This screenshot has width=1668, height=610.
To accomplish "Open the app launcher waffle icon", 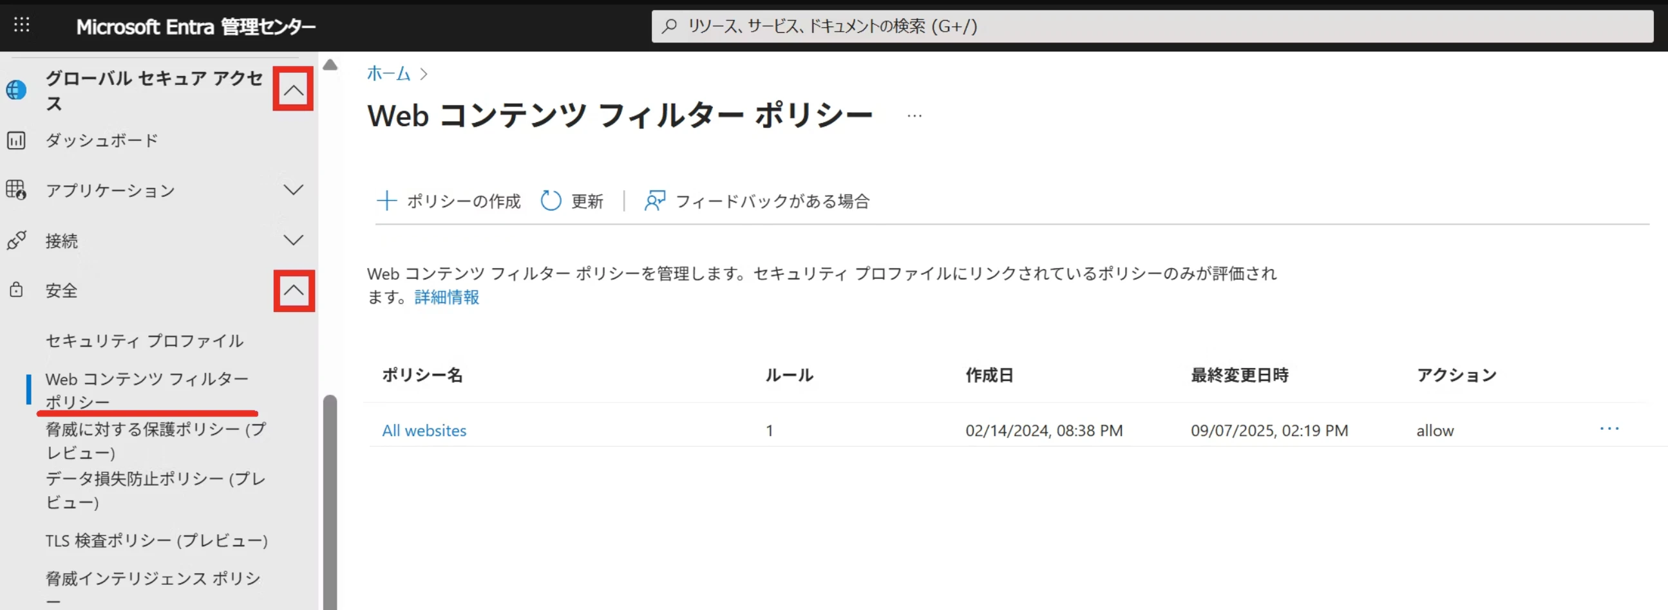I will [22, 25].
